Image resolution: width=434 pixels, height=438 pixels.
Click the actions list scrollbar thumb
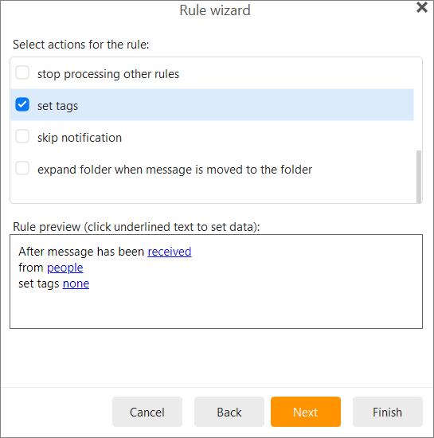point(418,177)
